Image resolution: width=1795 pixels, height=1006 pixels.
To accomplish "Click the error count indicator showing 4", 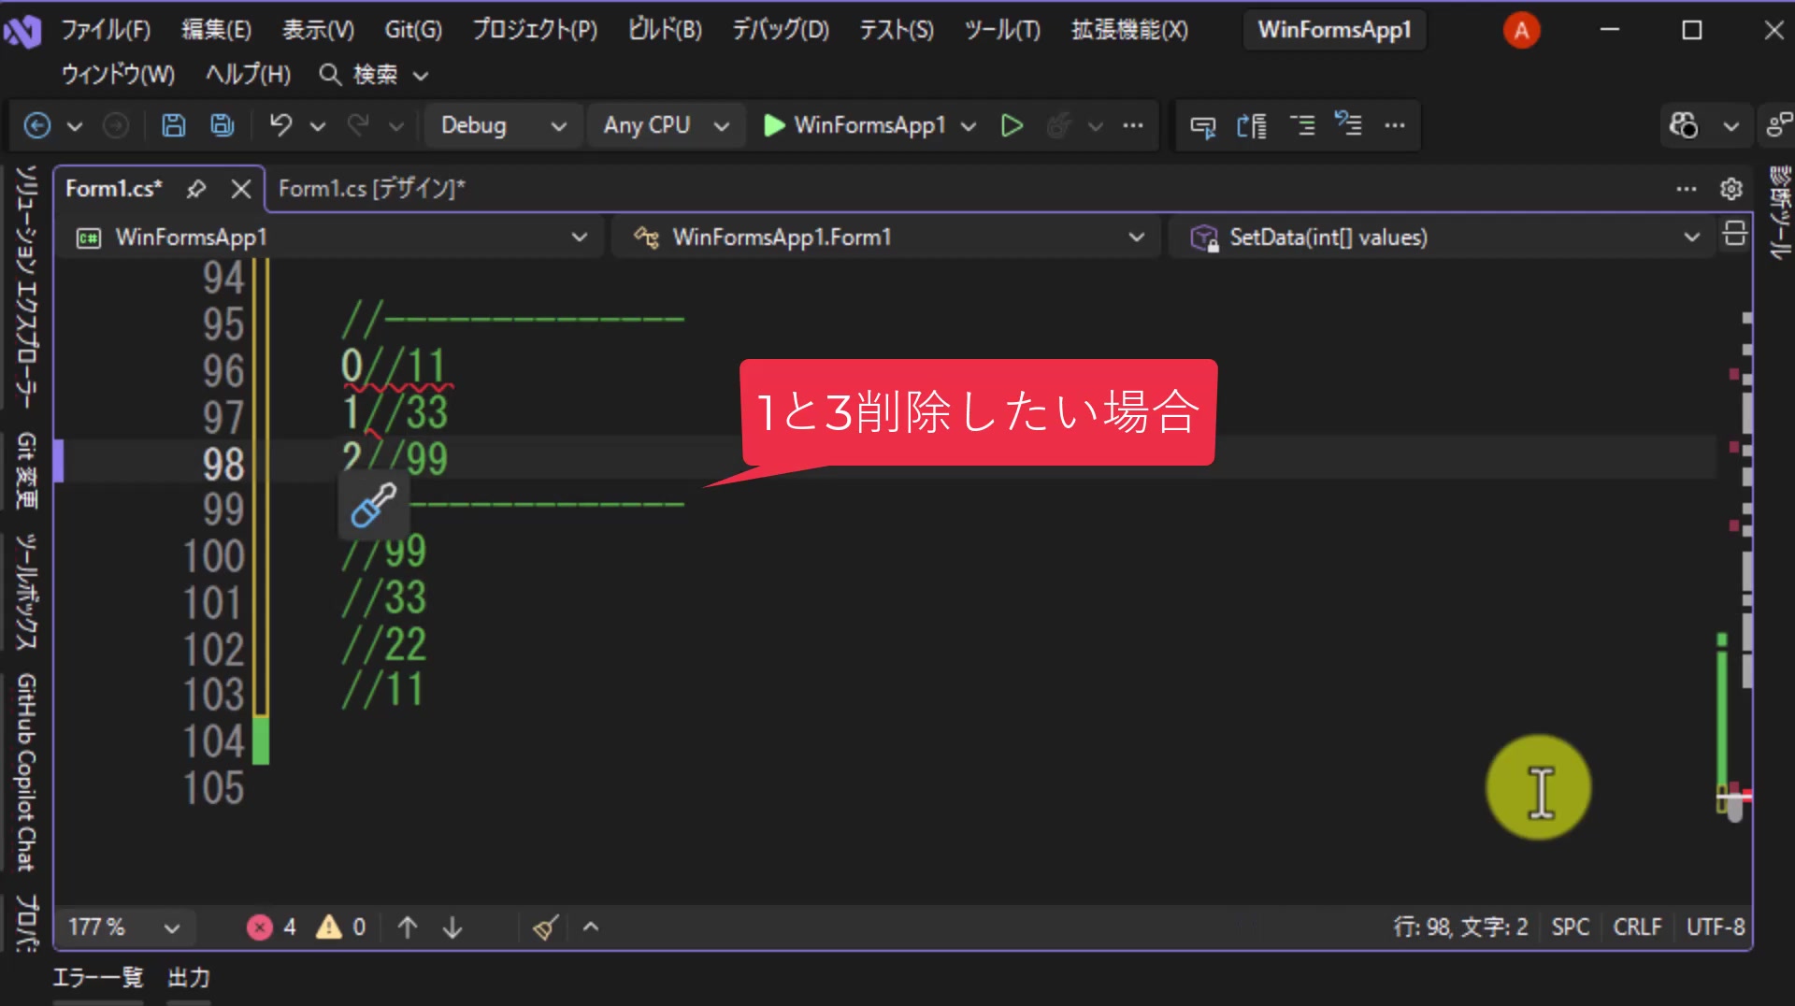I will [272, 927].
